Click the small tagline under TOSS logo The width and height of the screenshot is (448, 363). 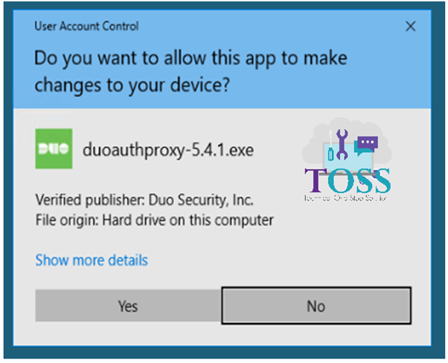tap(345, 197)
